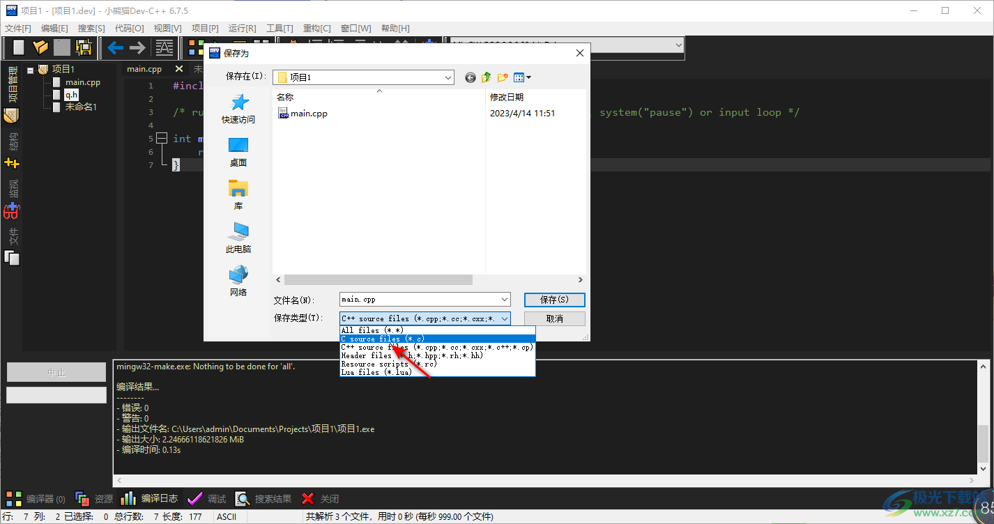This screenshot has height=524, width=994.
Task: Select C source files (*.c) option
Action: click(438, 339)
